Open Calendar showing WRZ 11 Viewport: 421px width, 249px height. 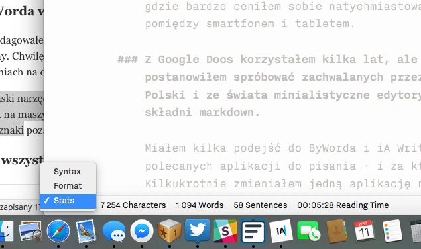(x=365, y=231)
